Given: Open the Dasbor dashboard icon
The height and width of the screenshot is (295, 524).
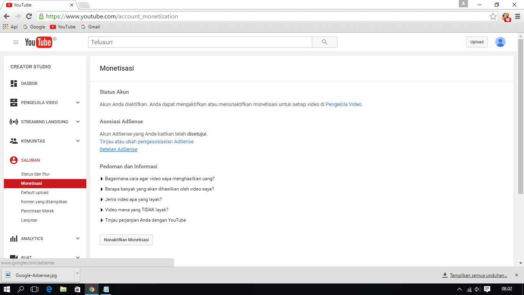Looking at the screenshot, I should tap(14, 83).
